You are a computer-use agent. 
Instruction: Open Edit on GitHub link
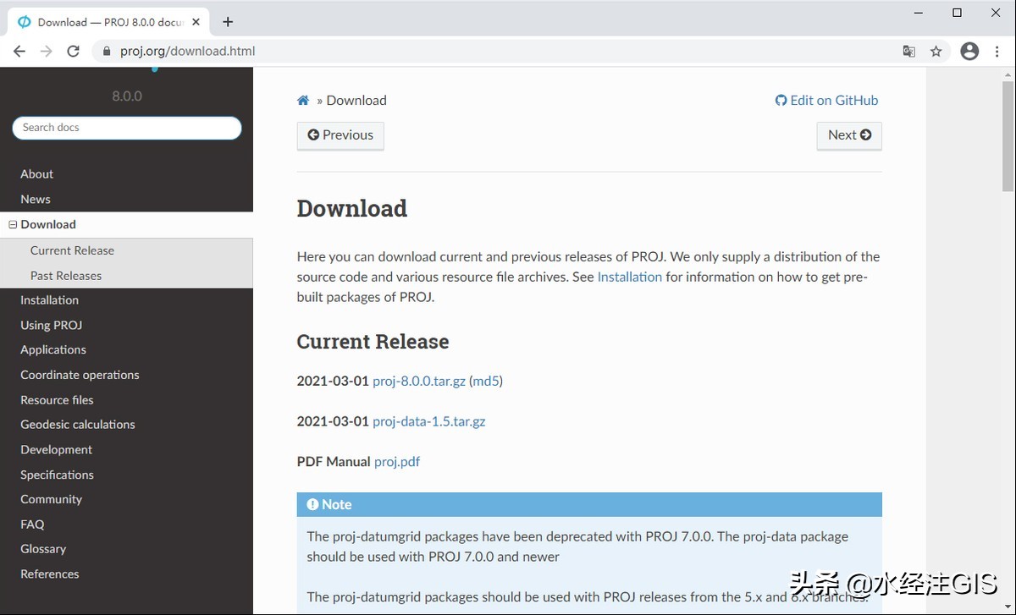(826, 100)
